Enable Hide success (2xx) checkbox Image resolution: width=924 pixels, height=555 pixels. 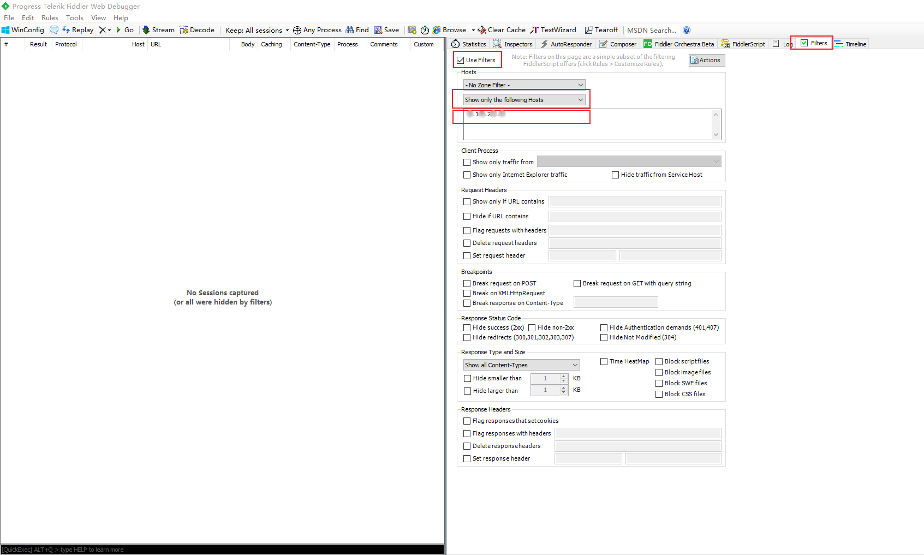pos(467,327)
